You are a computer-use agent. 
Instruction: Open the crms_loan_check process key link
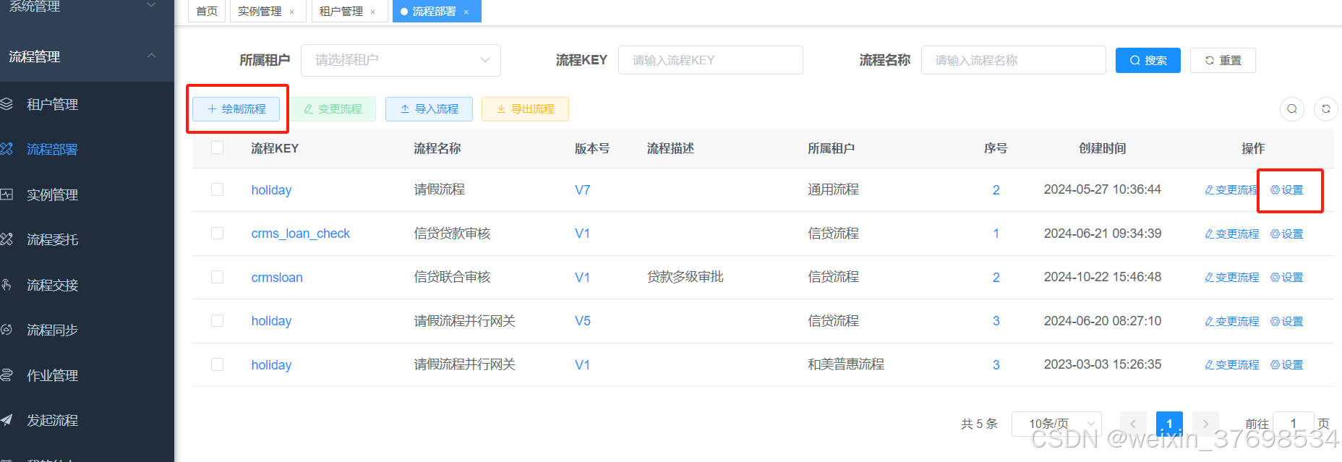click(x=300, y=234)
